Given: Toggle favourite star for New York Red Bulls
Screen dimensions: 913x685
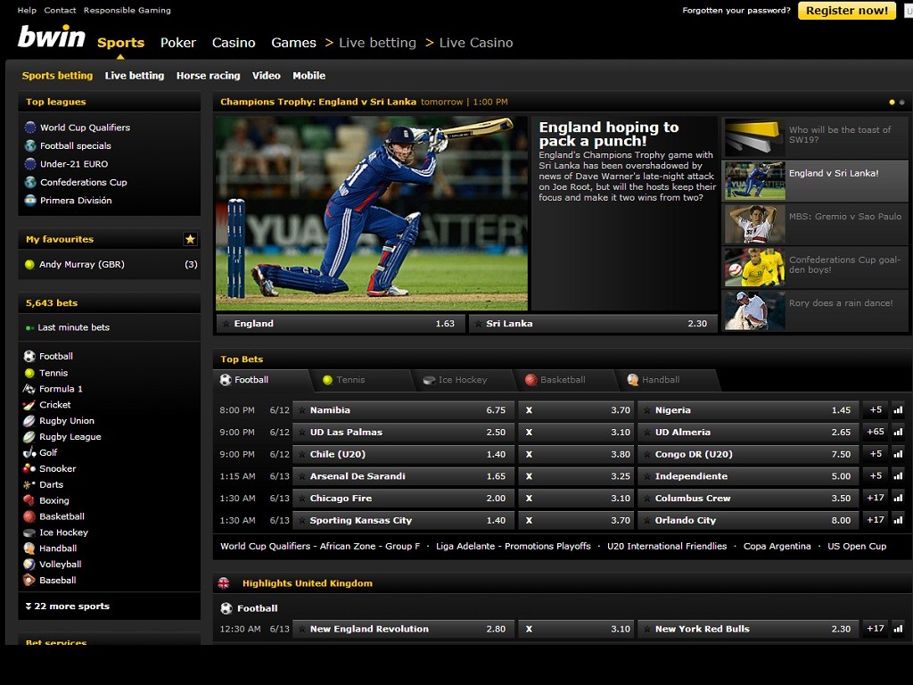Looking at the screenshot, I should click(x=647, y=629).
